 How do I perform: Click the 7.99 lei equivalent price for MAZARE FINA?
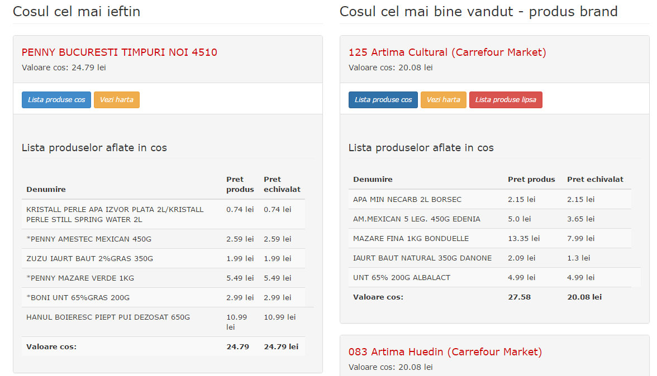point(581,239)
